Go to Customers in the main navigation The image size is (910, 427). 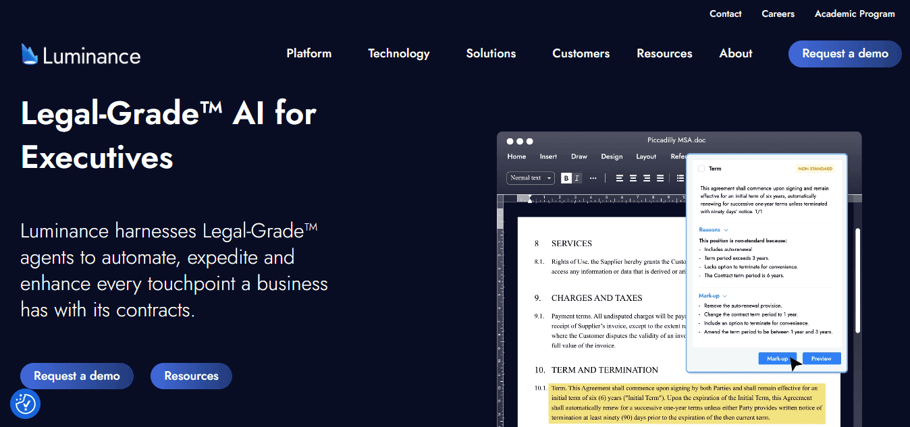click(x=581, y=53)
